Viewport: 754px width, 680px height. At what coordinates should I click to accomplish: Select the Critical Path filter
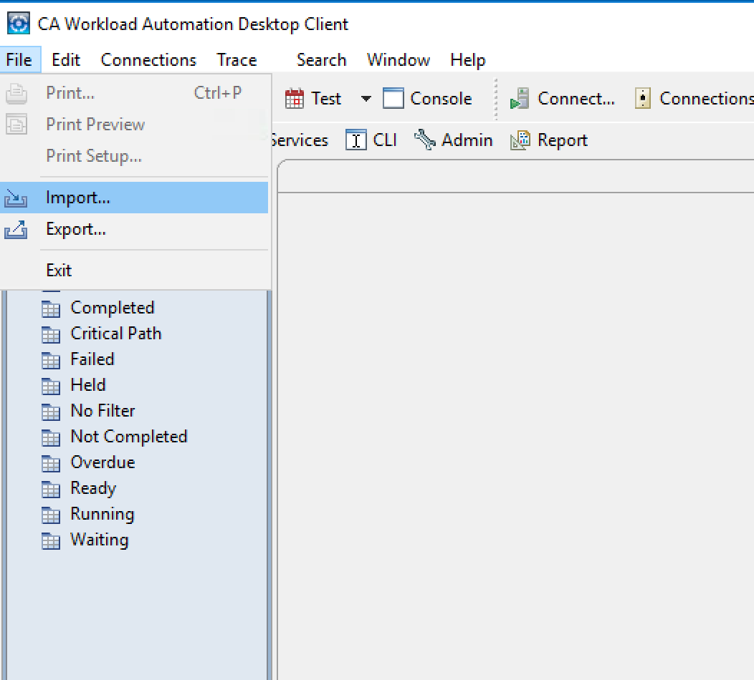pyautogui.click(x=115, y=334)
